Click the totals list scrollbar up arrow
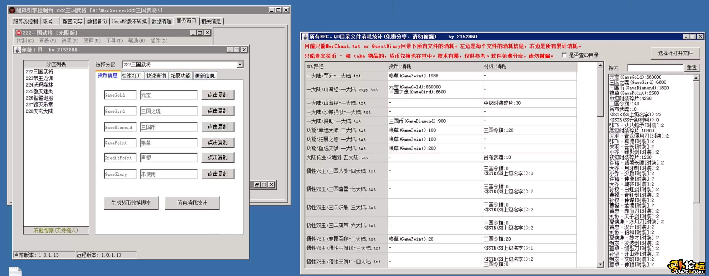 coord(696,78)
